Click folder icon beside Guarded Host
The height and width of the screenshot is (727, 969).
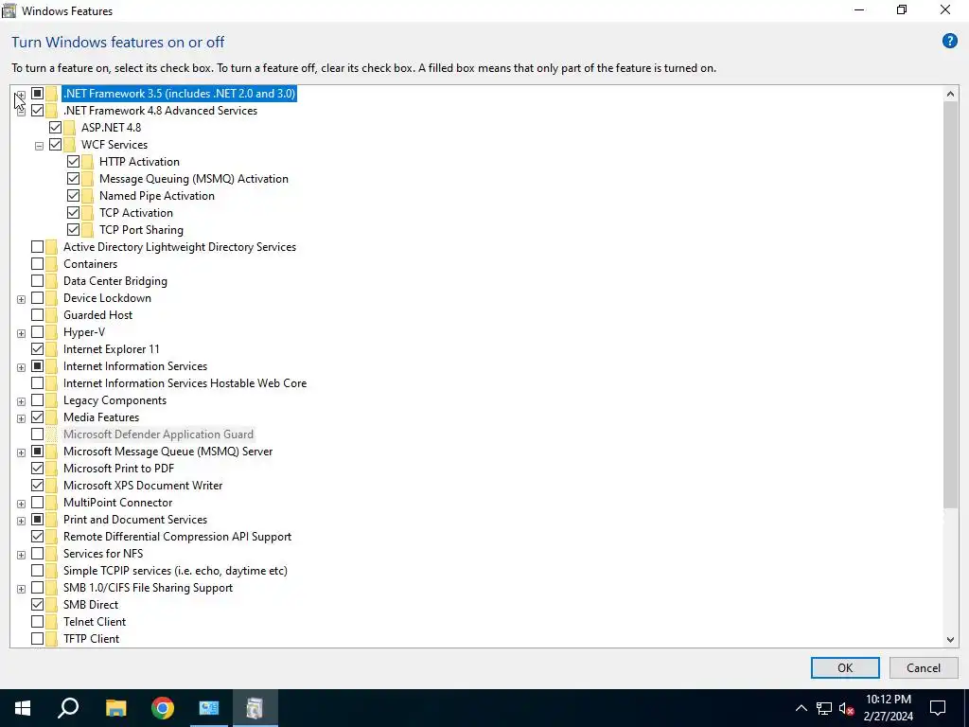pyautogui.click(x=51, y=315)
